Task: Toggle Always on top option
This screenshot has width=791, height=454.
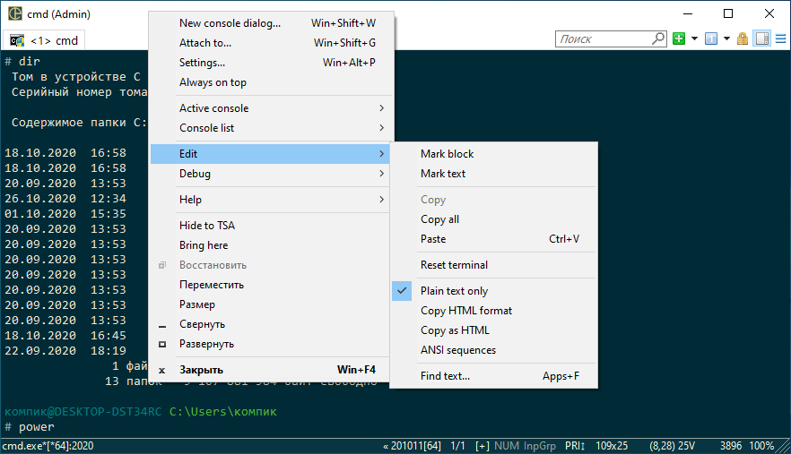Action: (213, 82)
